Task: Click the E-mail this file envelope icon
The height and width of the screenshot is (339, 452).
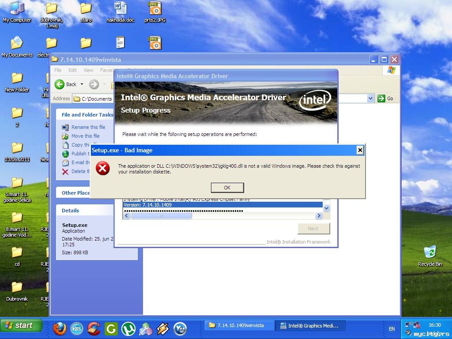Action: 65,162
